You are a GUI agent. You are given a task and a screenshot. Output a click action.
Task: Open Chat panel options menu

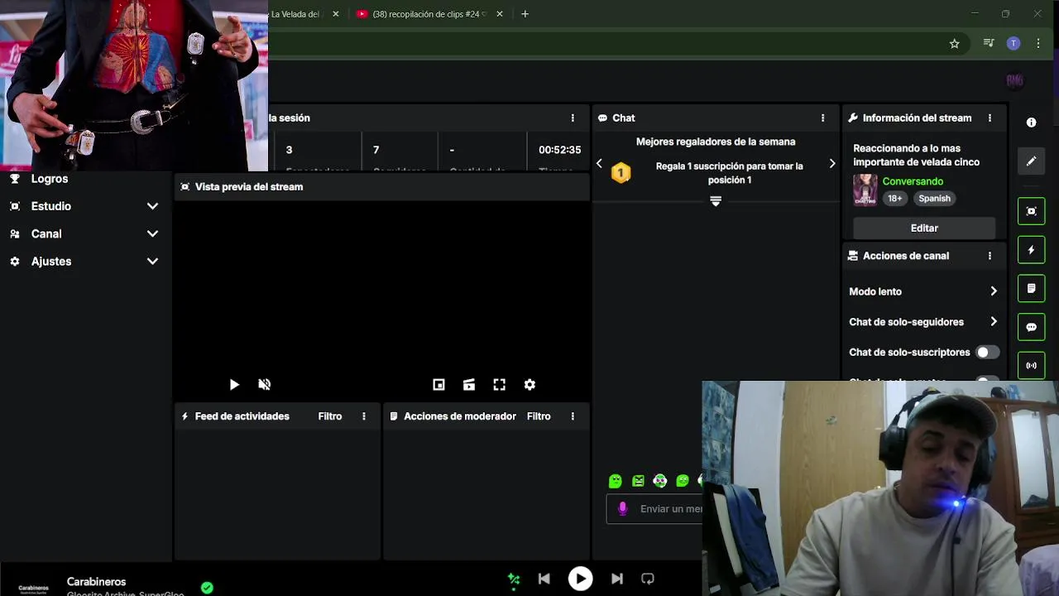(x=822, y=118)
